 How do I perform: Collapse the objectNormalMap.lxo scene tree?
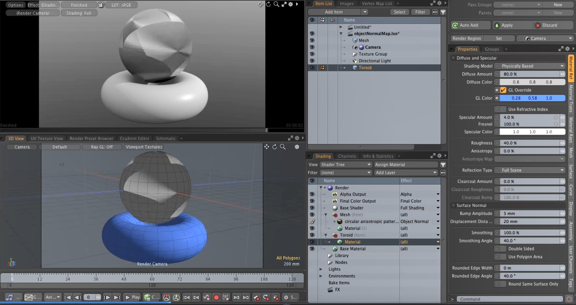click(x=341, y=34)
